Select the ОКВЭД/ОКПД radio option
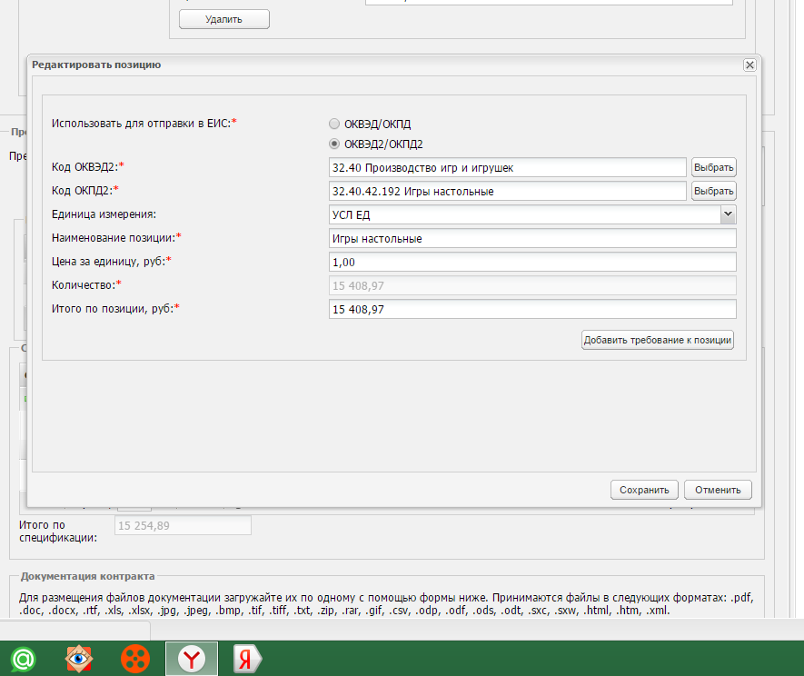 click(x=334, y=124)
